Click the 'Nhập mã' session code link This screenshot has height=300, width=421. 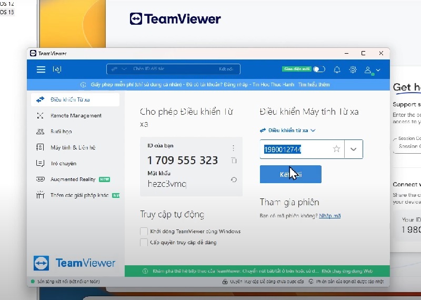pyautogui.click(x=330, y=216)
